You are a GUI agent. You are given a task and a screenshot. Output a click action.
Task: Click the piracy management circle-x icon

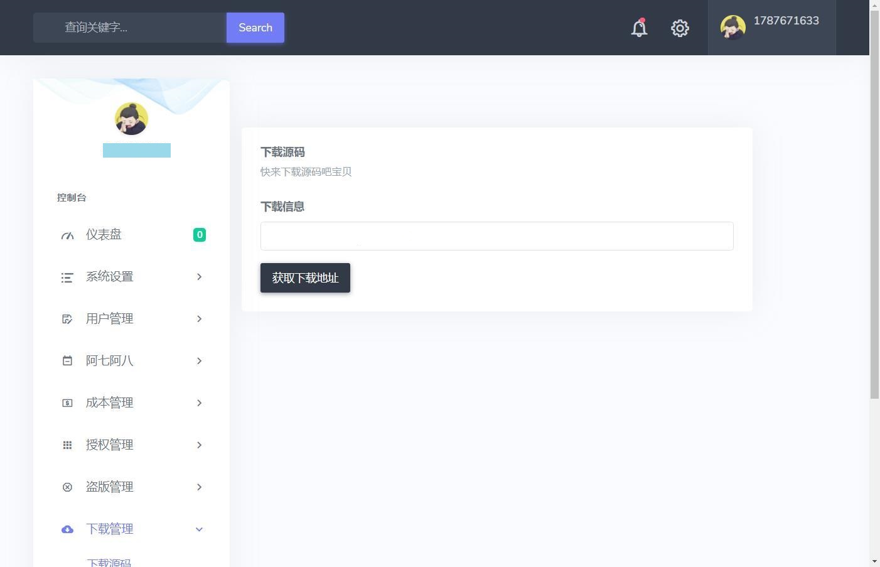point(67,487)
